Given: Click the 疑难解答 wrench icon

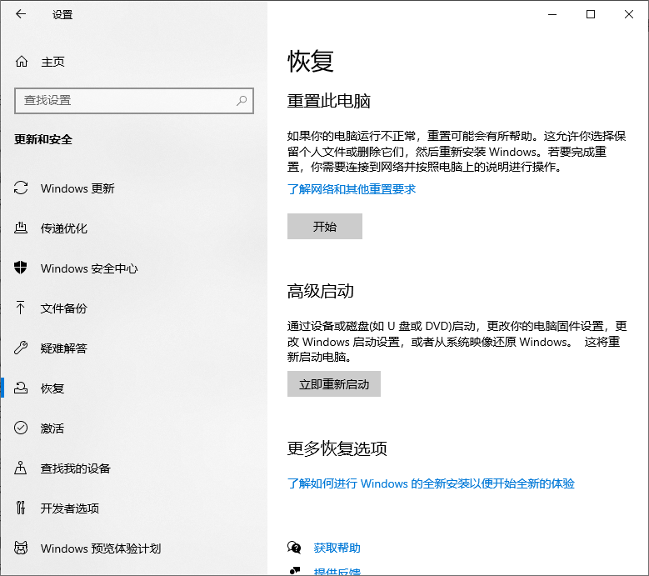Looking at the screenshot, I should 21,348.
